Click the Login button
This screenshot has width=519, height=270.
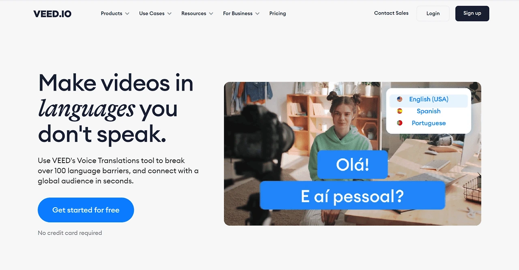pos(433,13)
